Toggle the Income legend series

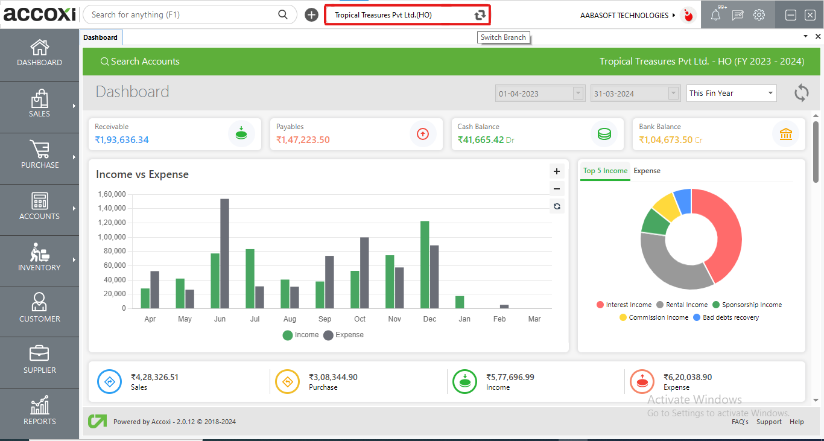click(300, 335)
